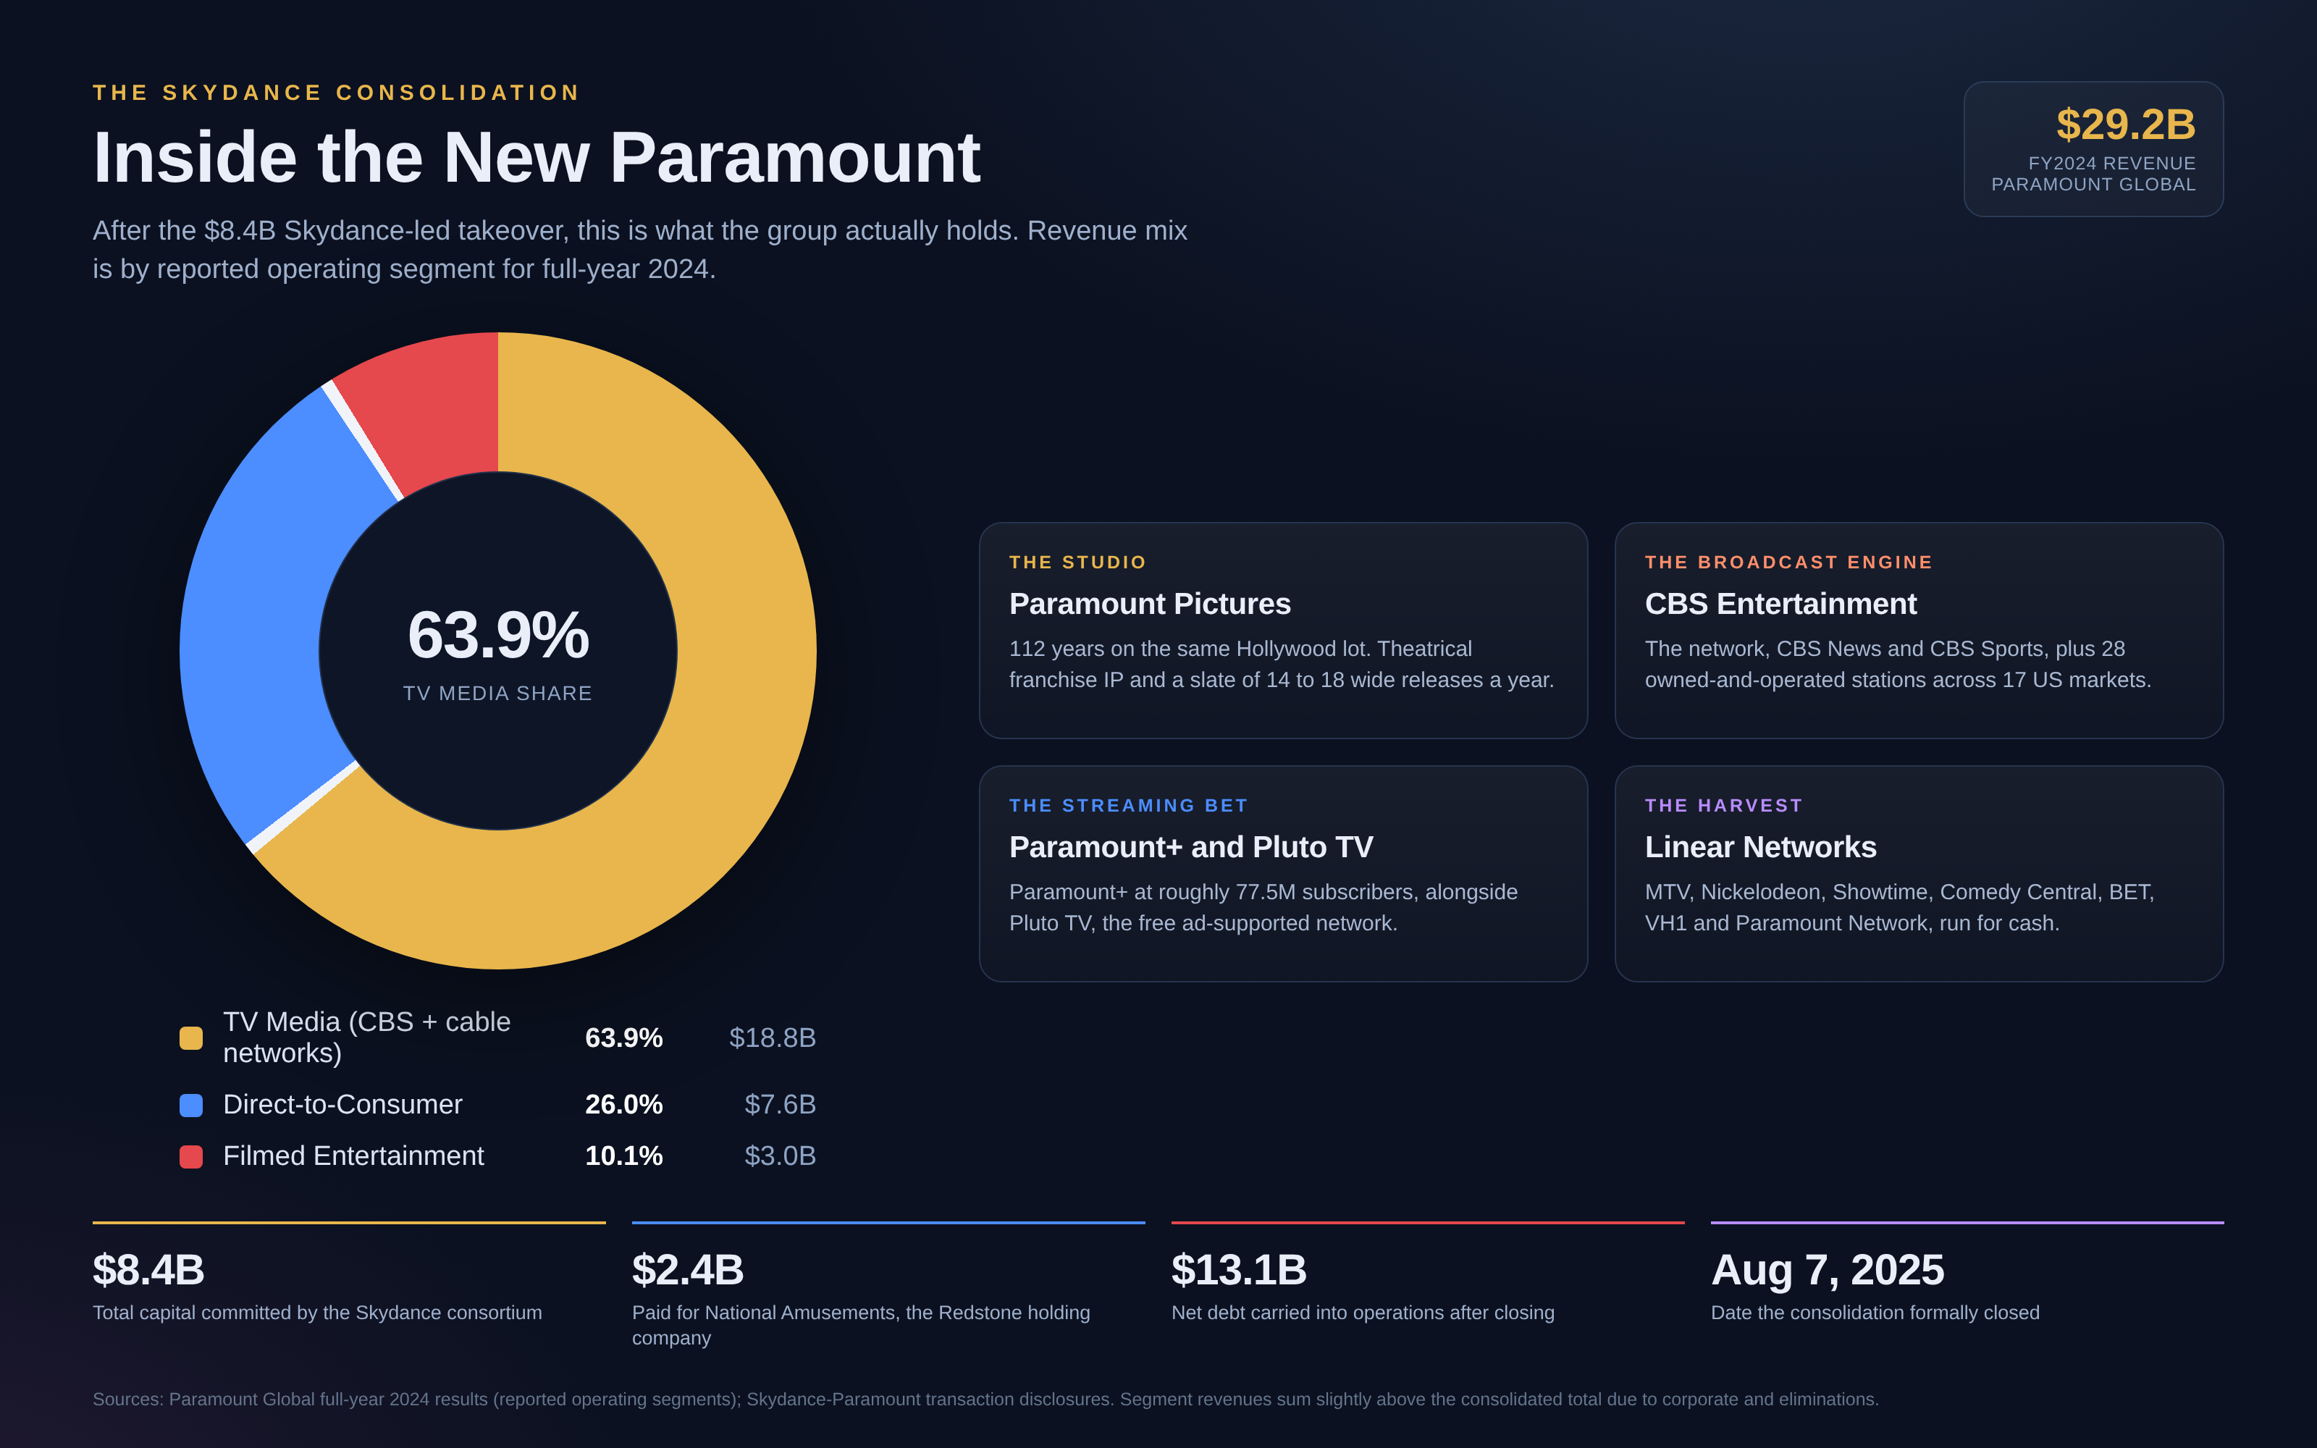
Task: Click THE SKYDANCE CONSOLIDATION overline
Action: coord(337,93)
